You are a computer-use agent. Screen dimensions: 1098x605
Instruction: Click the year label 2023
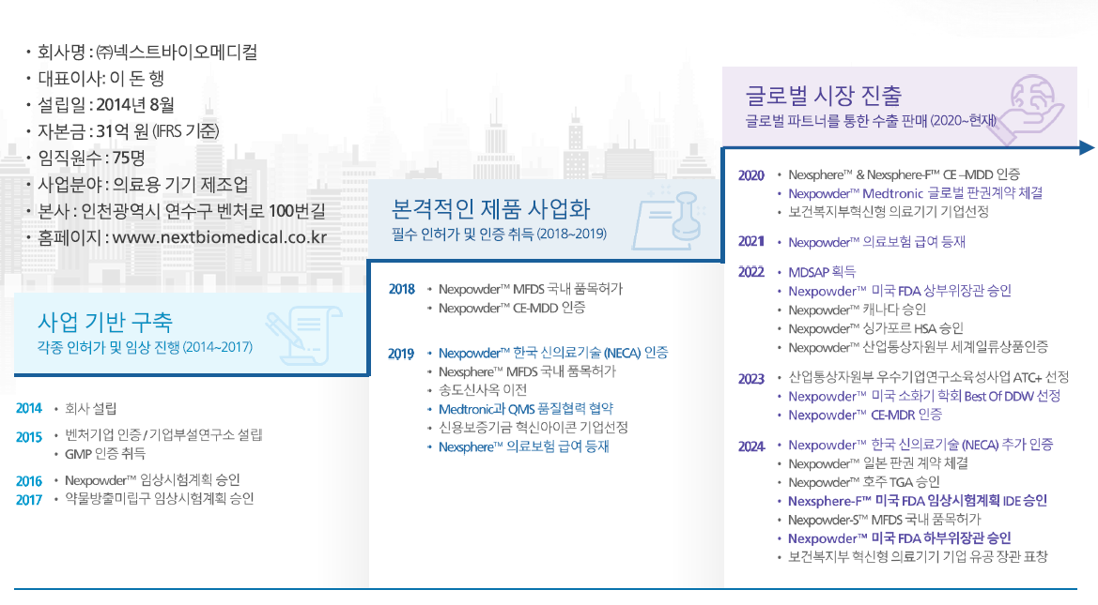pyautogui.click(x=750, y=379)
